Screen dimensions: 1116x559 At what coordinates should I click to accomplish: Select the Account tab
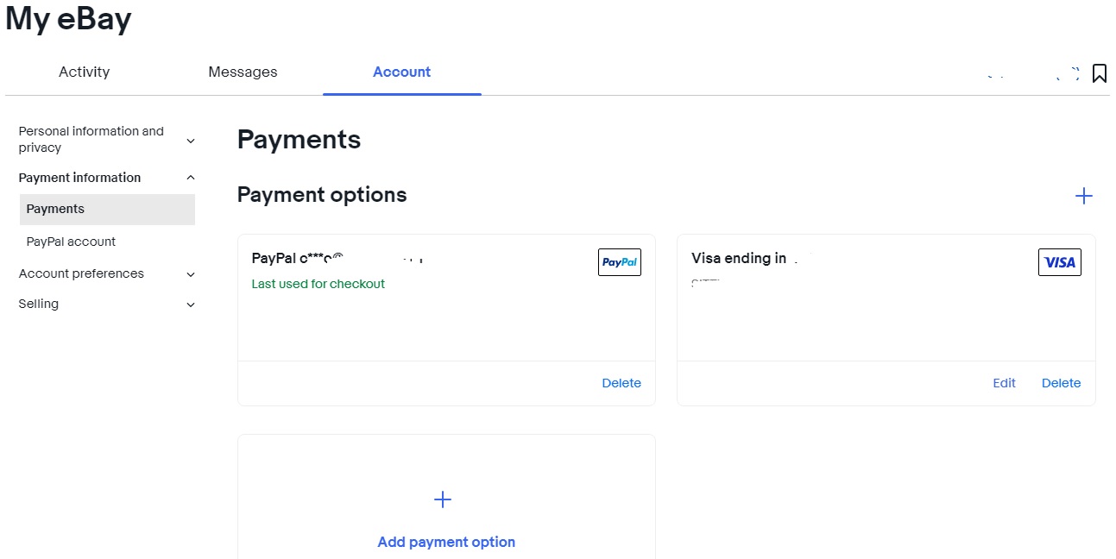tap(402, 72)
